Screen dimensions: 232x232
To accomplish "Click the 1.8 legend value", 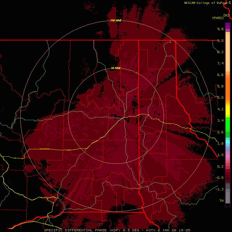I will tap(220, 144).
